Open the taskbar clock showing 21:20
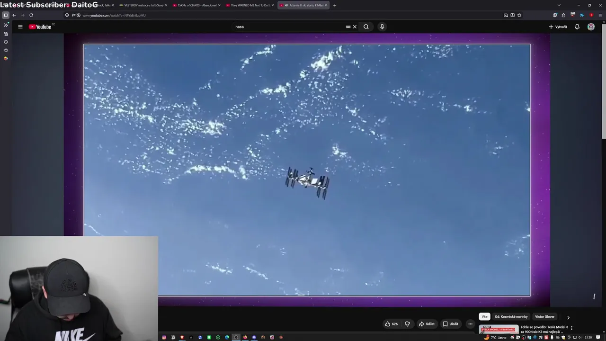 pos(588,337)
